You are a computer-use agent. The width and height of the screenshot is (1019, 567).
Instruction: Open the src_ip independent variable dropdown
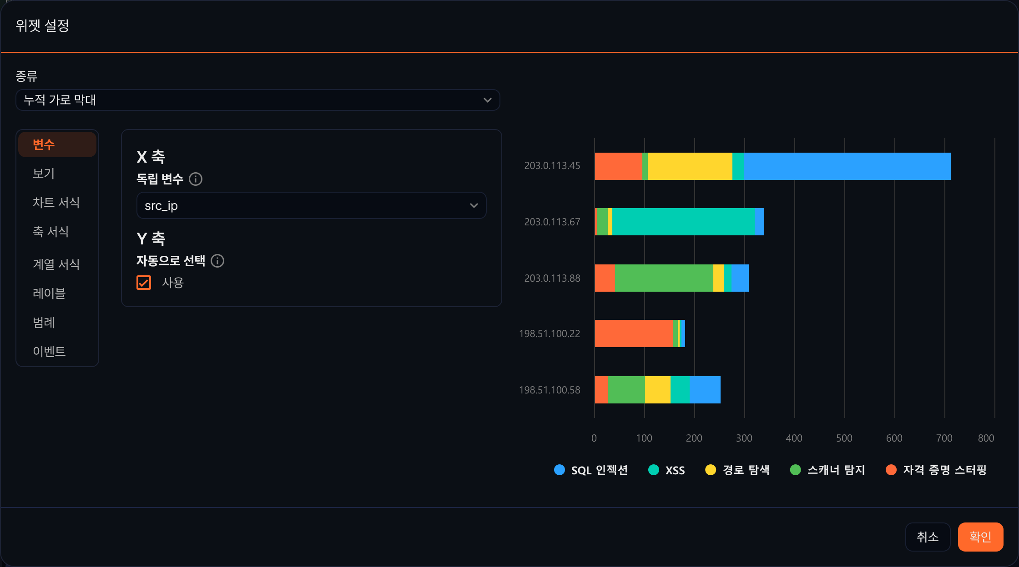312,205
